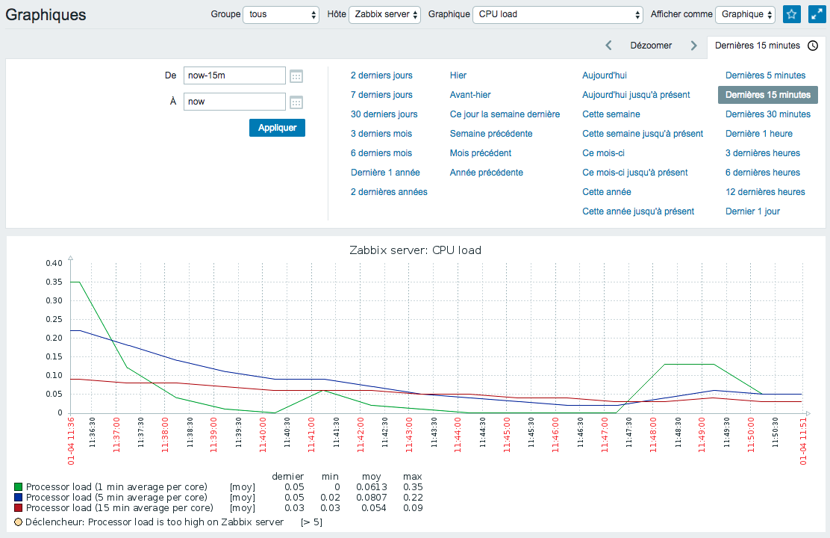This screenshot has width=830, height=538.
Task: Open Afficher comme dropdown
Action: click(745, 14)
